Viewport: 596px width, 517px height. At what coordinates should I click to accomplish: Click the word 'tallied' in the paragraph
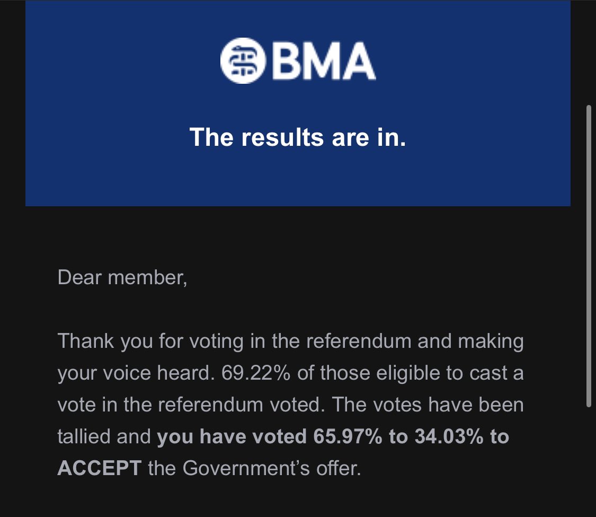(x=84, y=436)
